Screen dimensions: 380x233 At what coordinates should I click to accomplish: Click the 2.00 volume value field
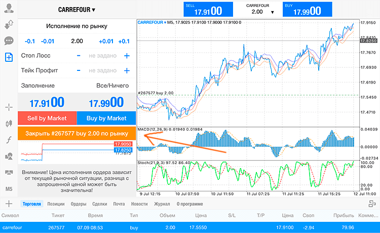[77, 41]
